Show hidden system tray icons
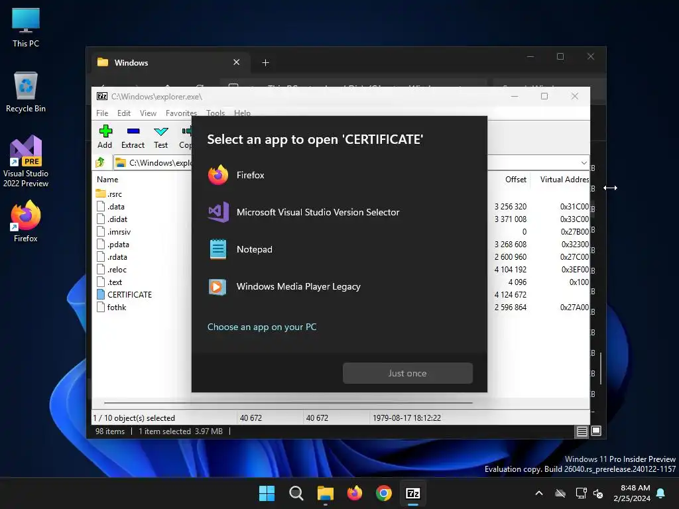679x509 pixels. [539, 493]
